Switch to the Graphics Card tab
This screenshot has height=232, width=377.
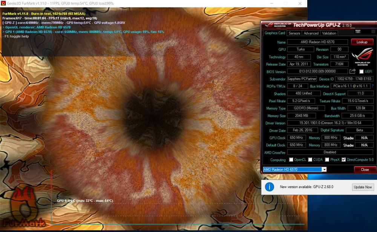point(274,33)
